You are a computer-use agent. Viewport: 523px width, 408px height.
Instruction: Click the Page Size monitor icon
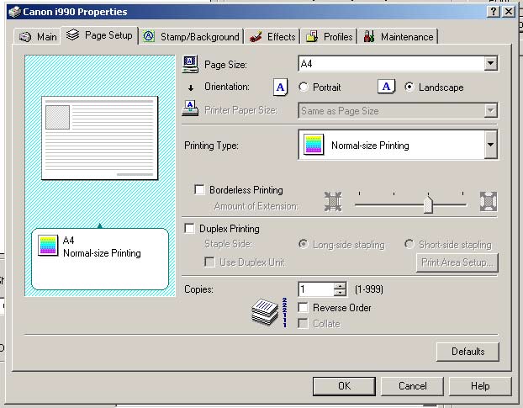tap(191, 64)
